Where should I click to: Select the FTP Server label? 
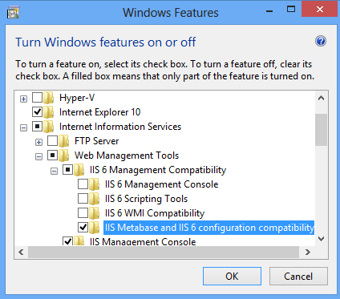pyautogui.click(x=96, y=141)
